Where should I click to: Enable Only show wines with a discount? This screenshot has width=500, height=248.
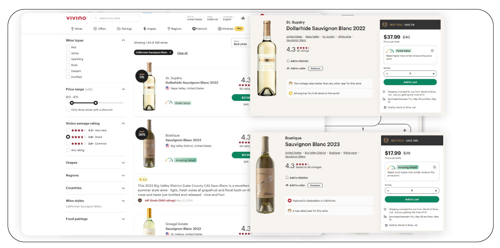pyautogui.click(x=68, y=110)
